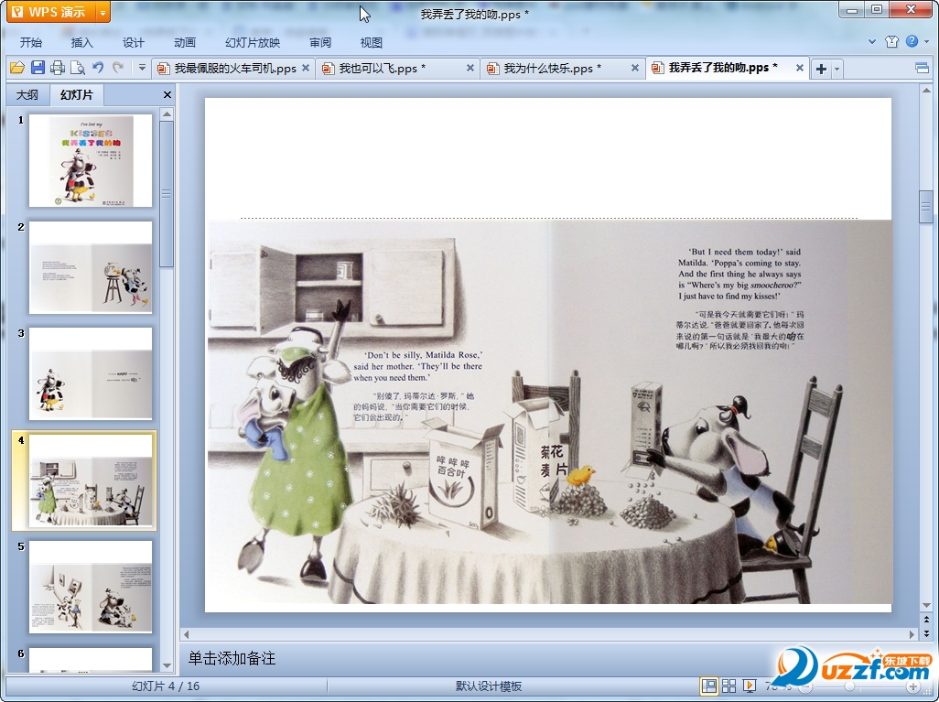
Task: Click the 幻灯片 4 / 16 status indicator
Action: 166,686
